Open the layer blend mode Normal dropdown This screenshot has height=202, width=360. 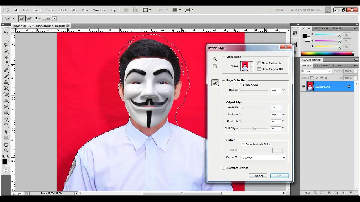(316, 71)
